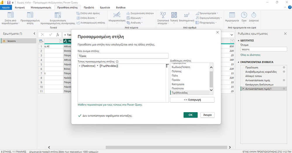The width and height of the screenshot is (292, 153).
Task: Click Ώρα clock icon
Action: click(244, 15)
